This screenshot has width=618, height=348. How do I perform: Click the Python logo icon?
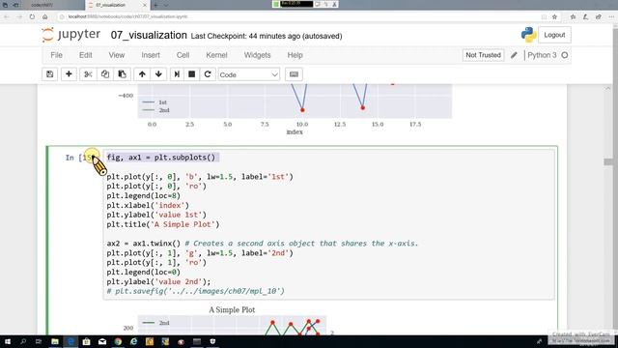(528, 35)
